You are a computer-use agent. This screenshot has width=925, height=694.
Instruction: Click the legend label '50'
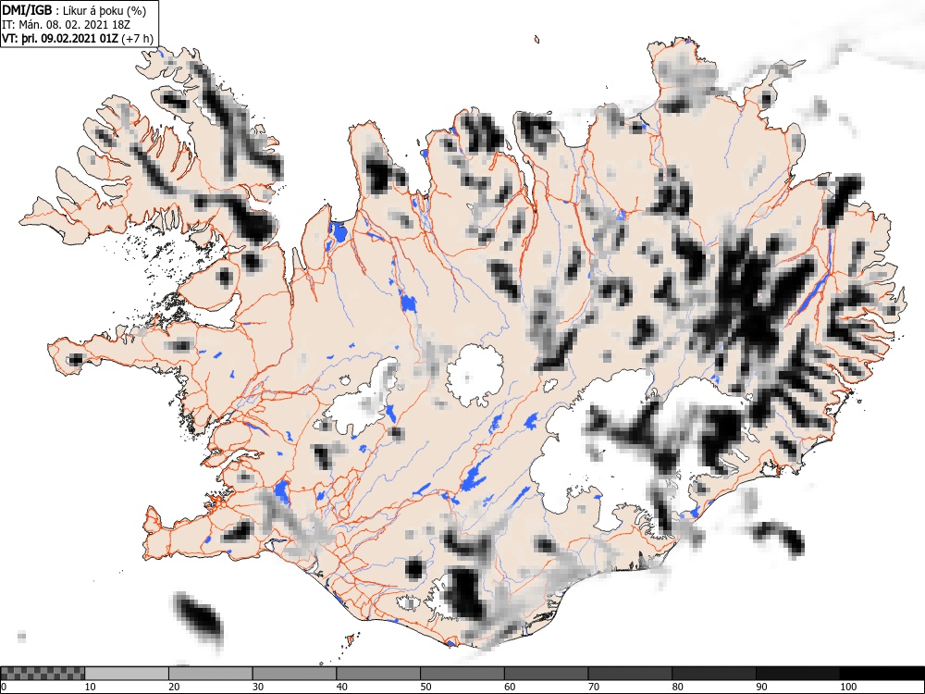tap(425, 687)
